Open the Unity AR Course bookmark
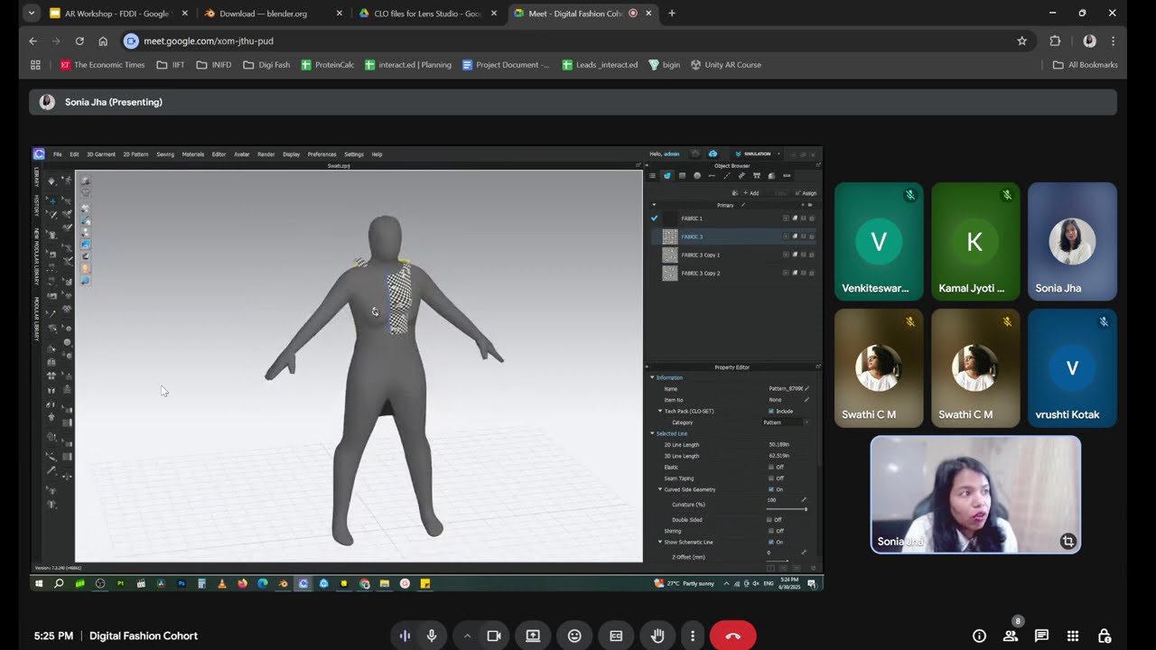The height and width of the screenshot is (650, 1156). 726,65
